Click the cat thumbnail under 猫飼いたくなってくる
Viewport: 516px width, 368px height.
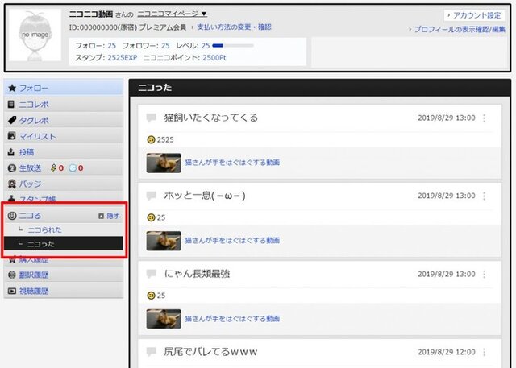coord(164,163)
